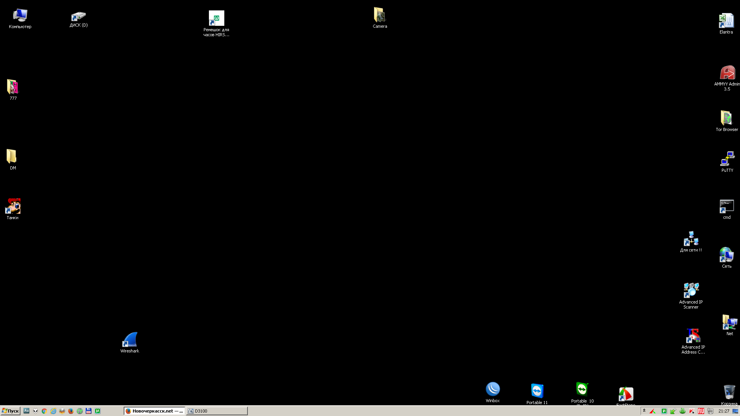This screenshot has width=740, height=416.
Task: Expand hidden system tray icons
Action: tap(644, 411)
